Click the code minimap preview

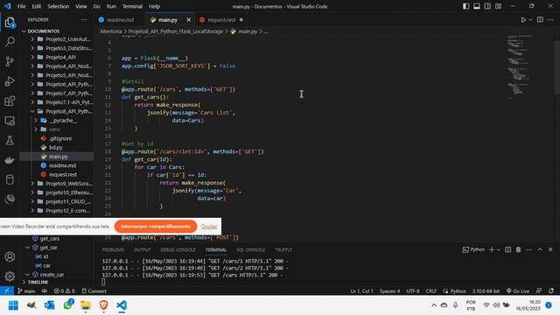point(519,66)
